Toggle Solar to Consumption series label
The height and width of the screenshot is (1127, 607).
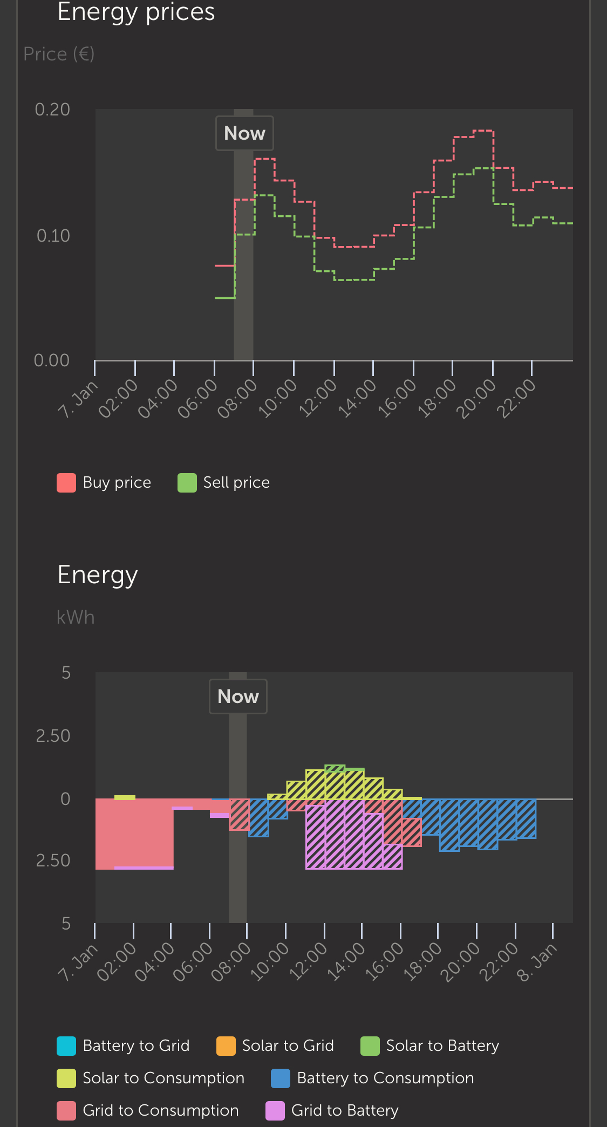[x=163, y=1078]
